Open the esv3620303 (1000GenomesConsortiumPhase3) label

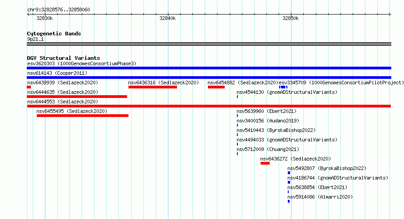[x=82, y=63]
